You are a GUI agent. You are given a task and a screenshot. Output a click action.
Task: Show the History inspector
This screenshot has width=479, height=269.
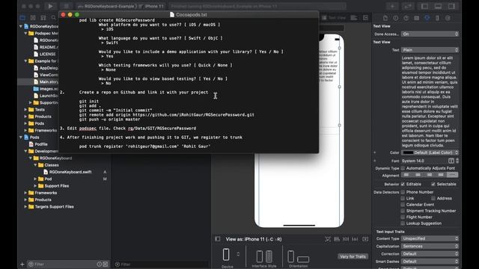pos(396,18)
